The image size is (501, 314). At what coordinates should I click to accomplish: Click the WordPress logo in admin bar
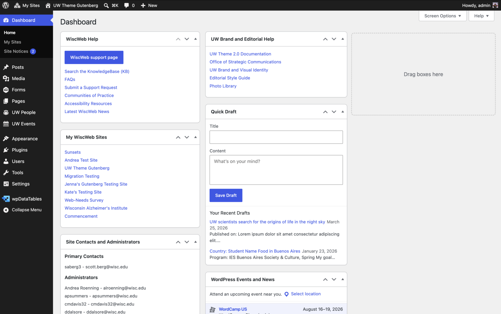point(6,5)
